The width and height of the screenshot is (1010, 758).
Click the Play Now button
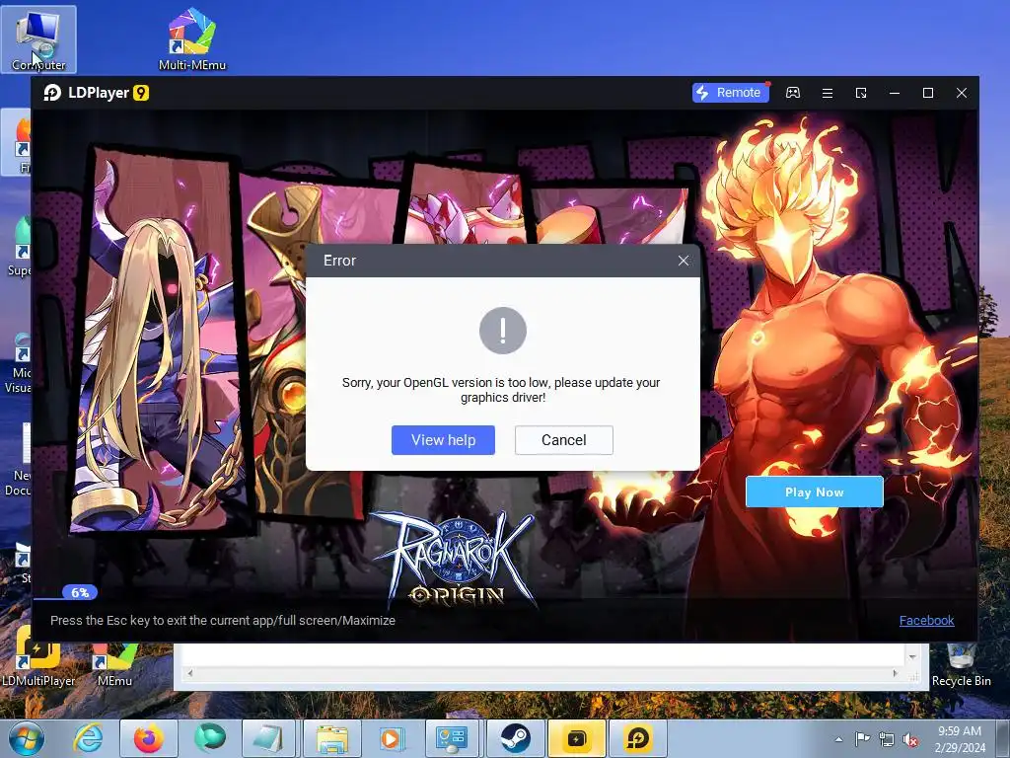pos(814,492)
